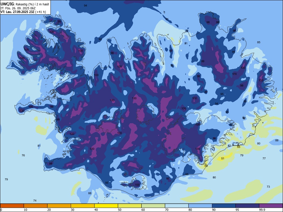
Task: Click the humidity value 77 on the map
Action: click(264, 159)
